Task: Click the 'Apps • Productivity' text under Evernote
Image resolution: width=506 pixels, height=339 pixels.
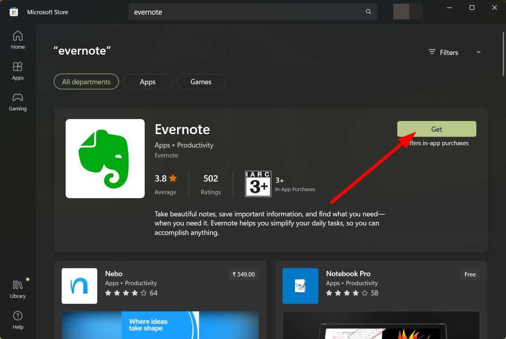Action: (184, 145)
